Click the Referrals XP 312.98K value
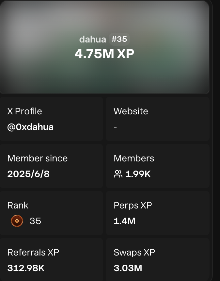Viewport: 220px width, 281px height. tap(26, 268)
